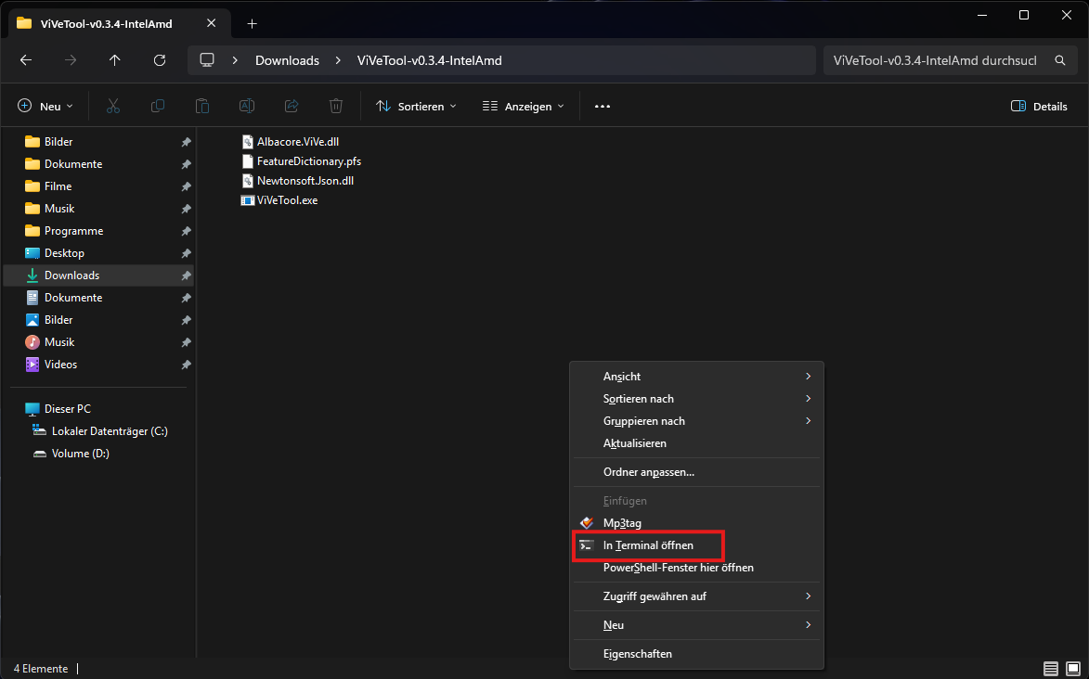Toggle the Details pane

[x=1039, y=107]
